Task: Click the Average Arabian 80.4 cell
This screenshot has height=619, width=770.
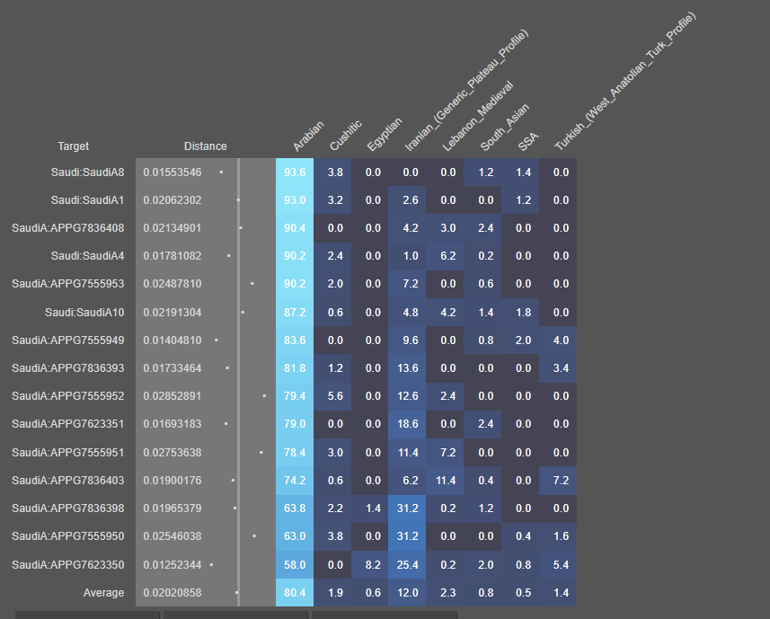Action: pyautogui.click(x=295, y=593)
